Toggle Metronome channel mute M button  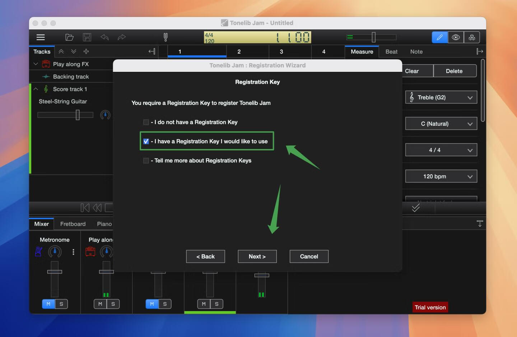point(48,304)
